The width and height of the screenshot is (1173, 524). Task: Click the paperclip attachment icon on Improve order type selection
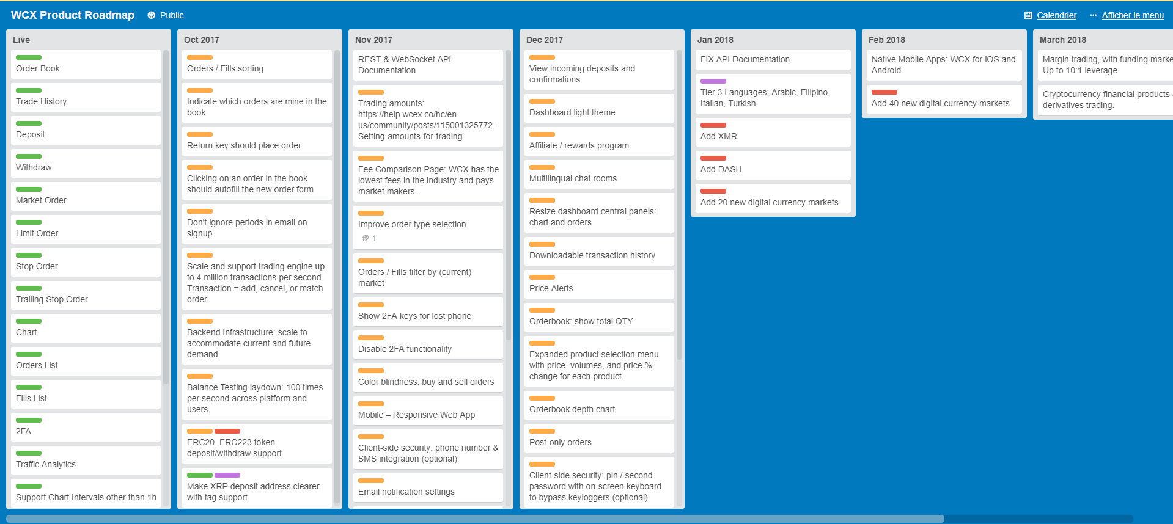[x=366, y=238]
